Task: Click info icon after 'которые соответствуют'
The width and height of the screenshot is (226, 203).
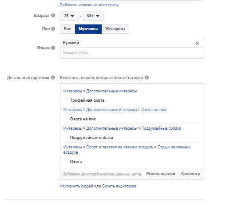Action: point(147,78)
